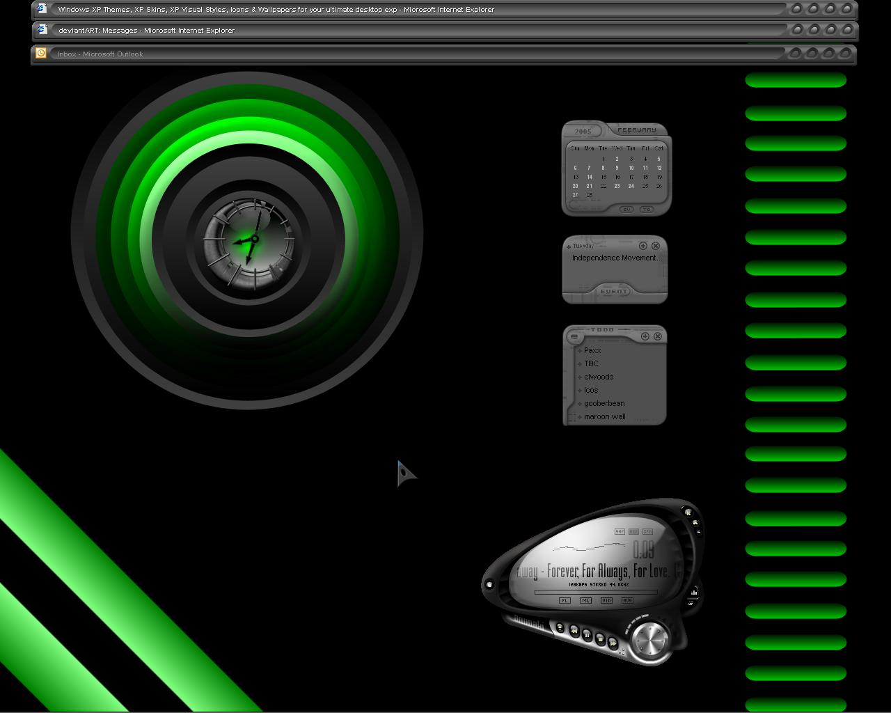This screenshot has height=713, width=891.
Task: Click the round volume knob
Action: (x=650, y=640)
